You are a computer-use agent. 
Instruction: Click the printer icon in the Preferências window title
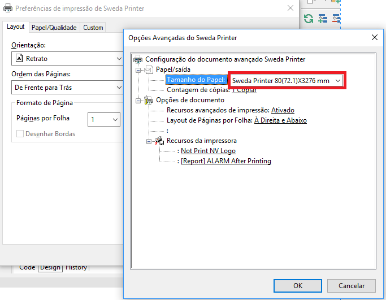coord(8,8)
